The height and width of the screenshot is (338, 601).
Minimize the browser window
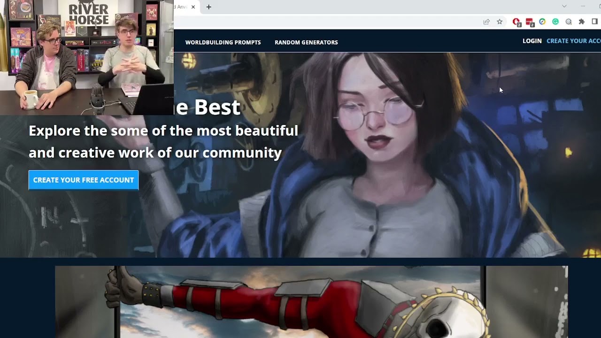pyautogui.click(x=583, y=6)
